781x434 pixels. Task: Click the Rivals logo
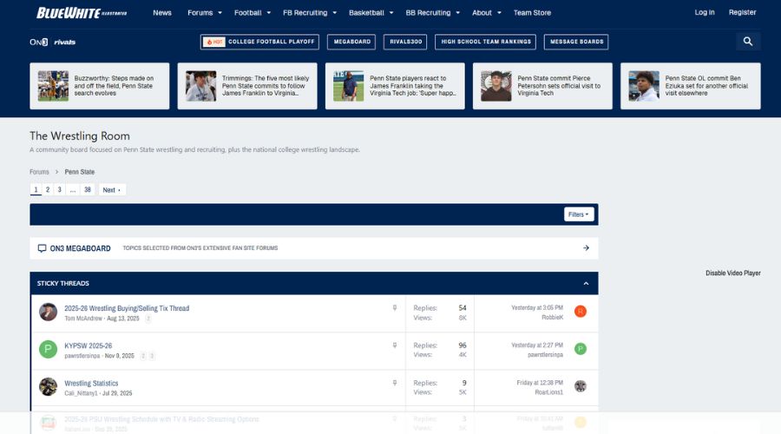pos(65,42)
